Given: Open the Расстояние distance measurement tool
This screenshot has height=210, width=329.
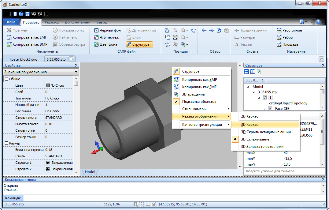Looking at the screenshot, I should pyautogui.click(x=289, y=30).
